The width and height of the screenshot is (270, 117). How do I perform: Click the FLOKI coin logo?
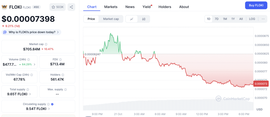(x=4, y=7)
